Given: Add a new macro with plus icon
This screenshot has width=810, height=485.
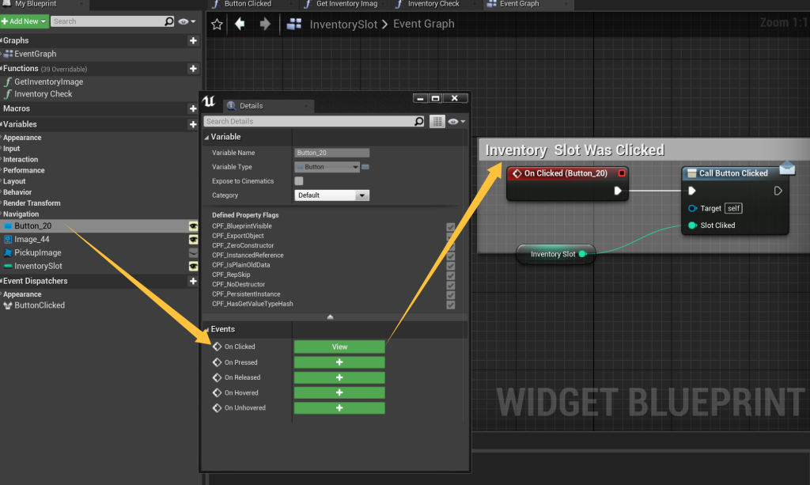Looking at the screenshot, I should pos(193,108).
